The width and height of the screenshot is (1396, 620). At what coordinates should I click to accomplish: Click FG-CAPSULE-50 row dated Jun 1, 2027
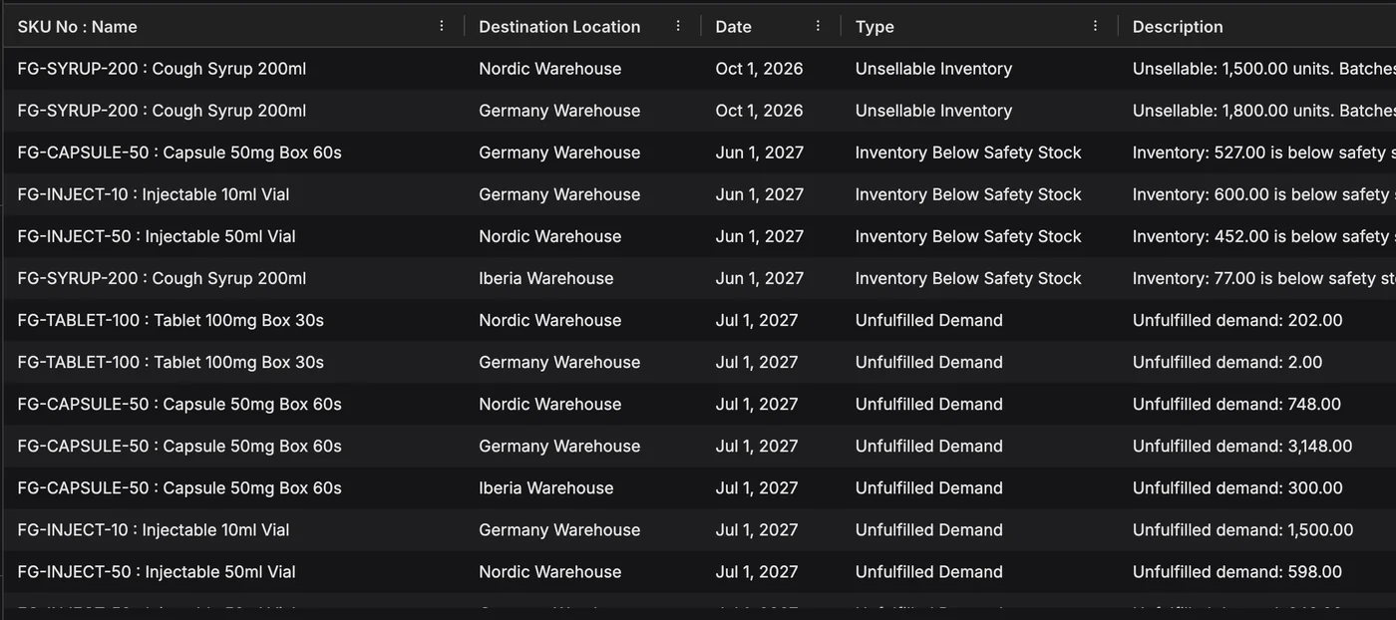[x=698, y=153]
